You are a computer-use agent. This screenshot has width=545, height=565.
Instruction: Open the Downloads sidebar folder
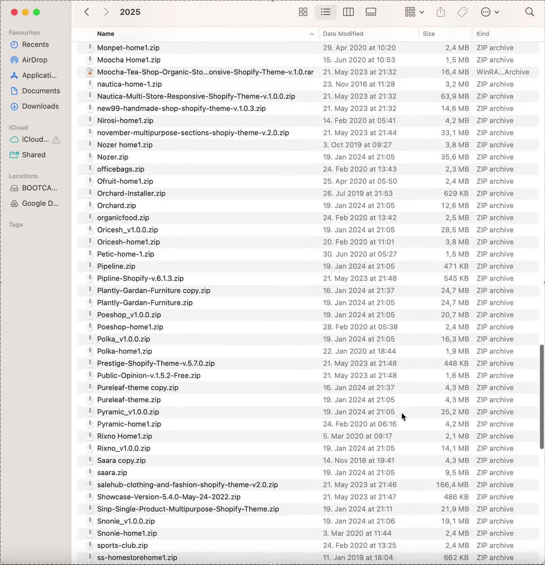point(40,106)
